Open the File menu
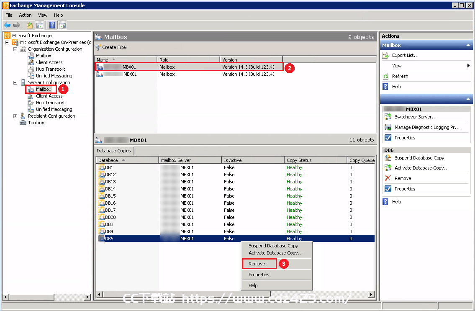 9,15
